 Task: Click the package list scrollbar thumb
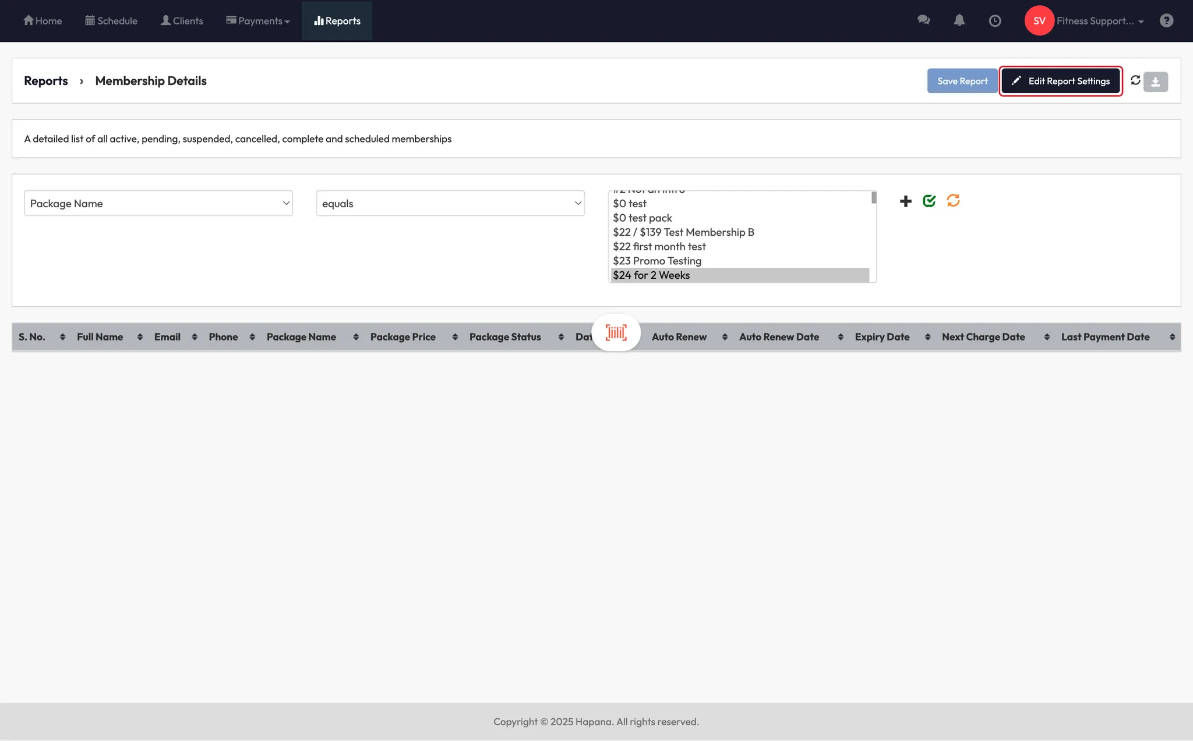pyautogui.click(x=874, y=198)
